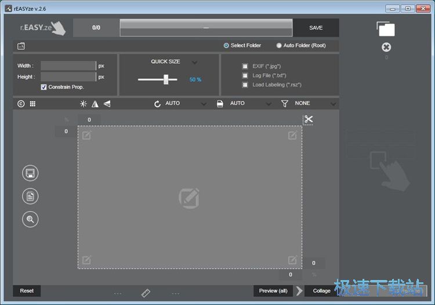Click the output folder browse icon
Viewport: 435px width, 305px height.
pos(21,46)
